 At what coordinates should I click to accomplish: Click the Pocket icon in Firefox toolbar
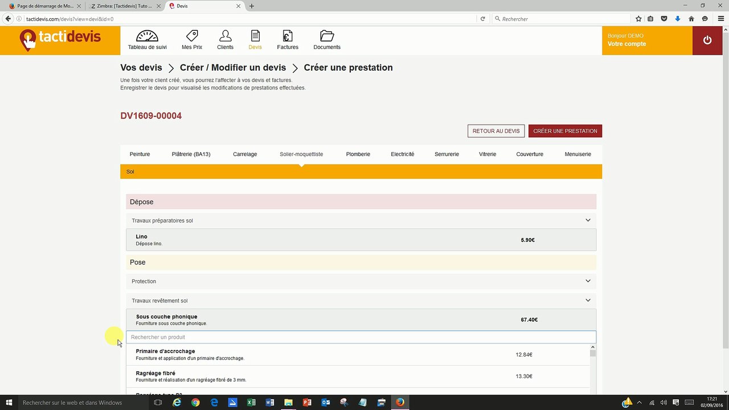coord(664,19)
